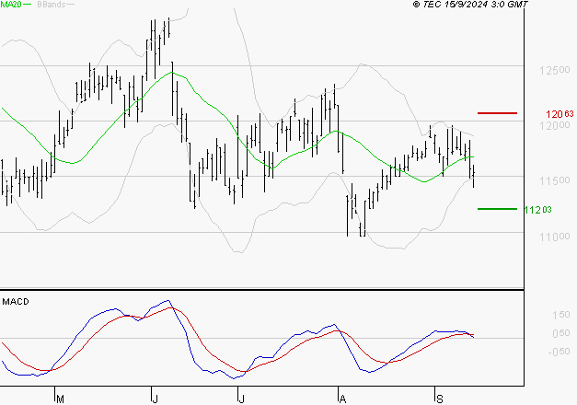Image resolution: width=577 pixels, height=405 pixels.
Task: Select the red resistance level line
Action: click(x=497, y=113)
